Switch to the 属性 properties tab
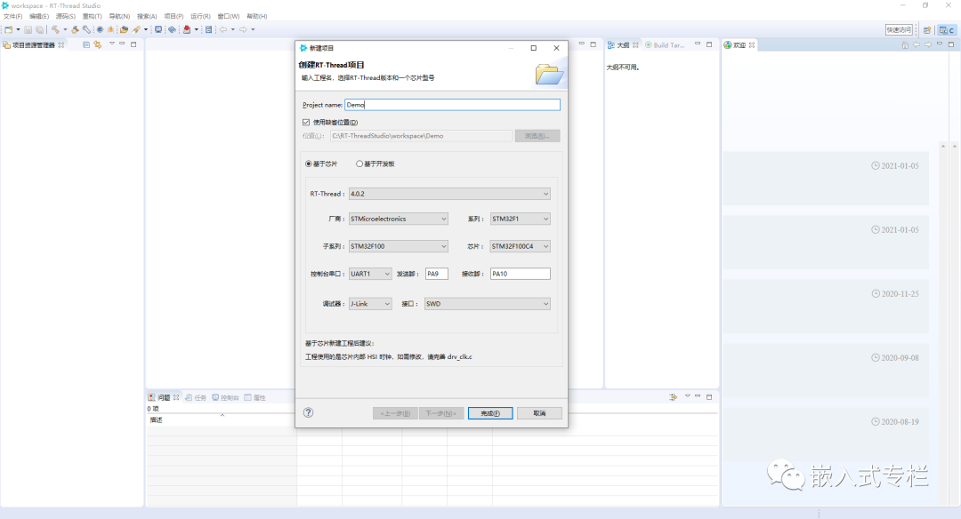961x519 pixels. (255, 397)
